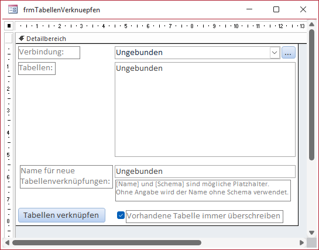Select the Tabellen list box control
Screen dimensions: 319x250
205,109
